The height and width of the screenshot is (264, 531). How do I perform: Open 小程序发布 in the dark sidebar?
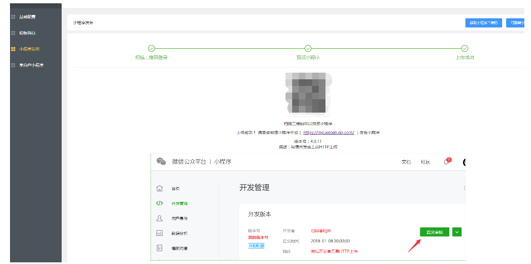tap(29, 49)
